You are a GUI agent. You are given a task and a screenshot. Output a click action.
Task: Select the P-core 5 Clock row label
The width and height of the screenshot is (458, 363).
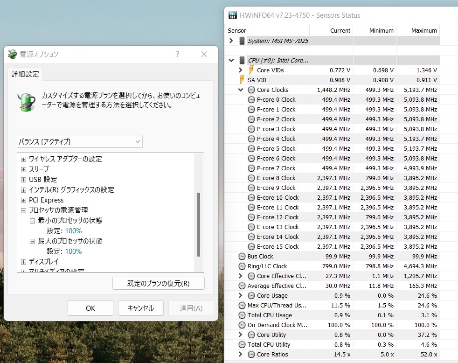pyautogui.click(x=276, y=148)
